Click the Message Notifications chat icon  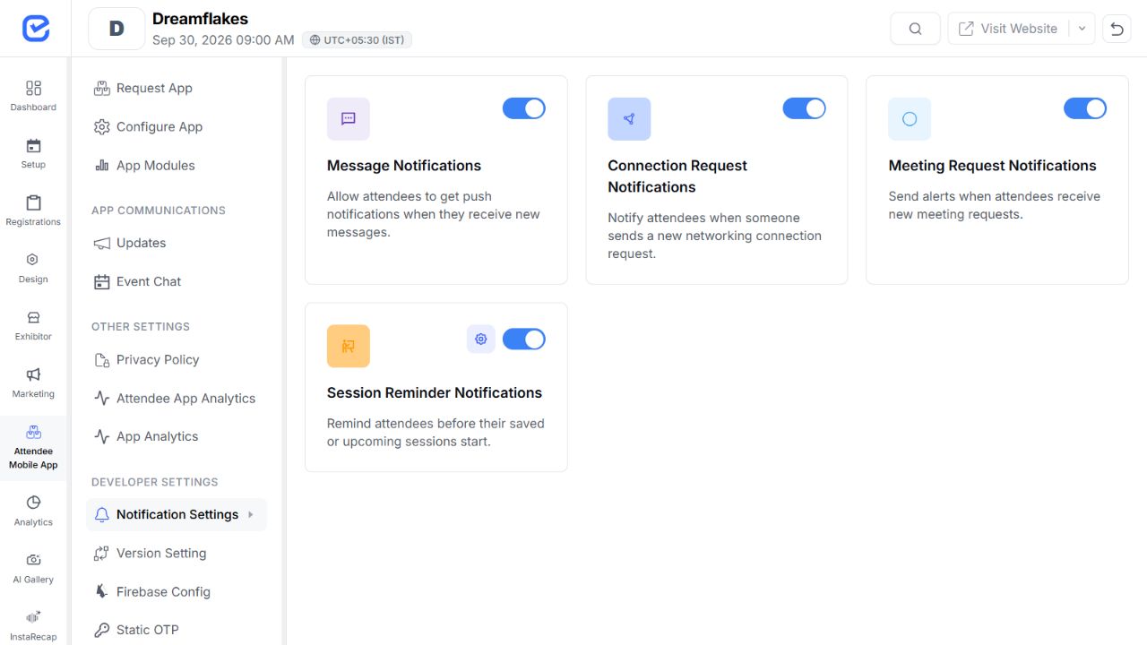349,119
